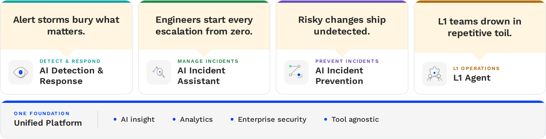Open the AI Incident Prevention title

339,76
